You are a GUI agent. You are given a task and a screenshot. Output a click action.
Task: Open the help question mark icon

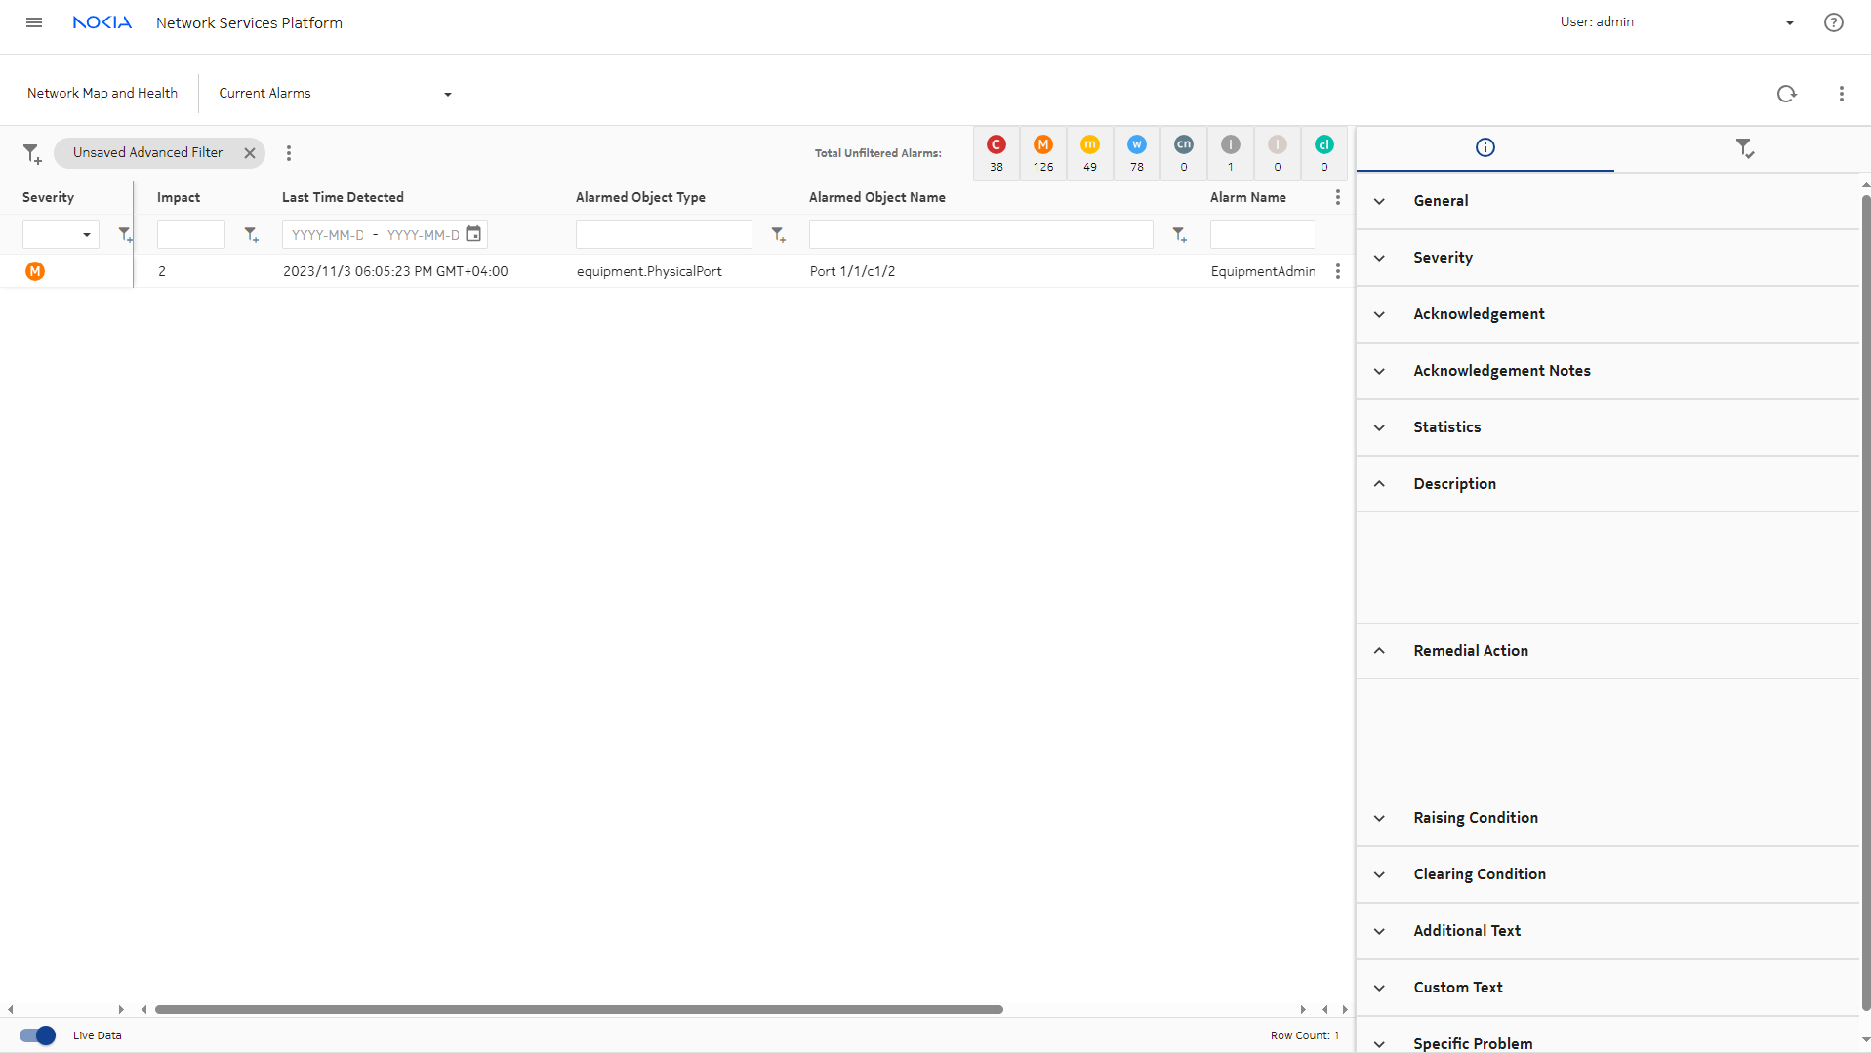[1833, 22]
